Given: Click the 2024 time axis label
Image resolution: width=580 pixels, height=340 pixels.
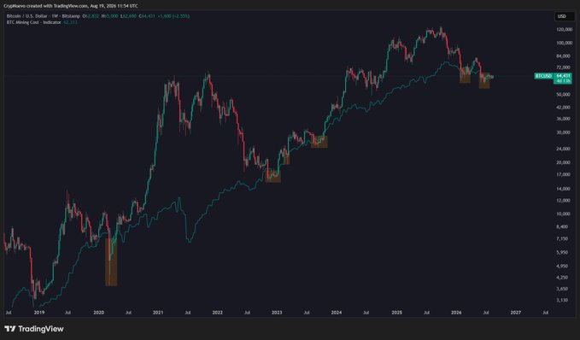Looking at the screenshot, I should click(x=337, y=313).
